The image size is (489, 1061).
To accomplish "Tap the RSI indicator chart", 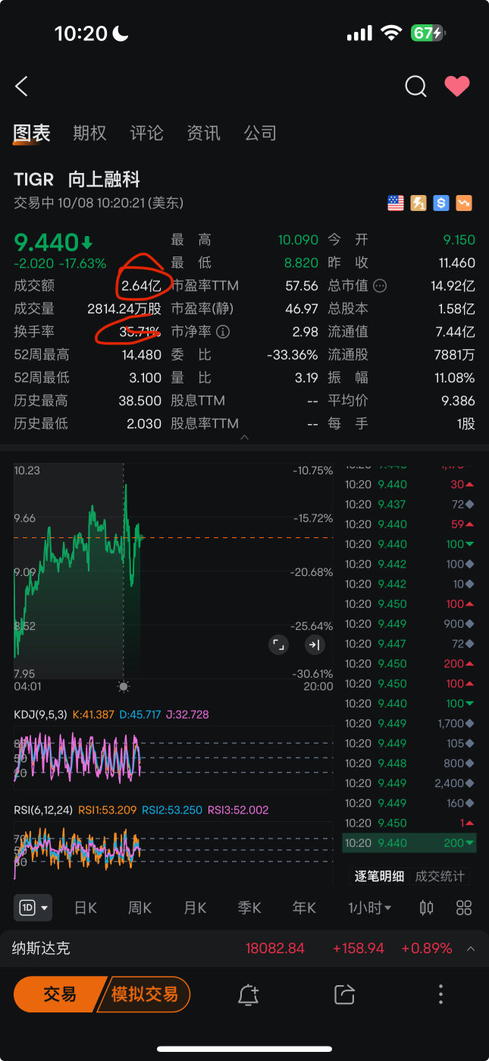I will 174,854.
